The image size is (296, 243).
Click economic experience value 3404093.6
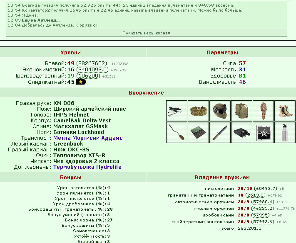coord(92,70)
